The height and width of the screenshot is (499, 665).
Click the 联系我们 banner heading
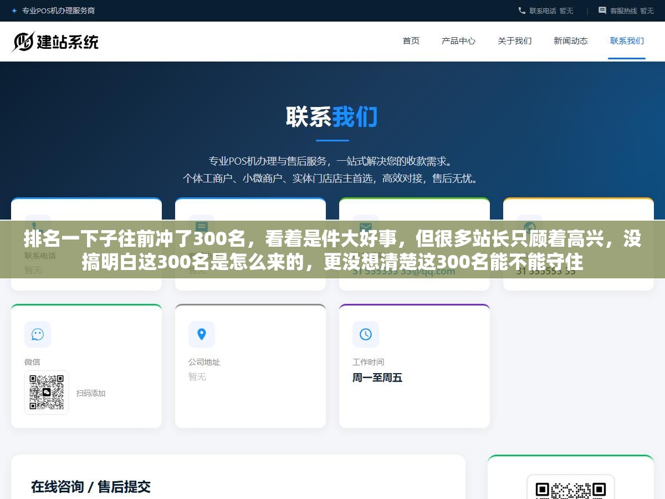332,118
